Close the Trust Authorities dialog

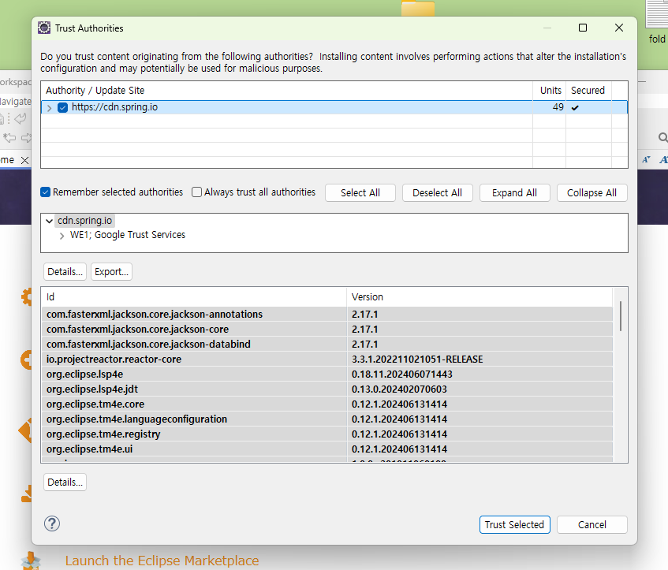click(619, 28)
